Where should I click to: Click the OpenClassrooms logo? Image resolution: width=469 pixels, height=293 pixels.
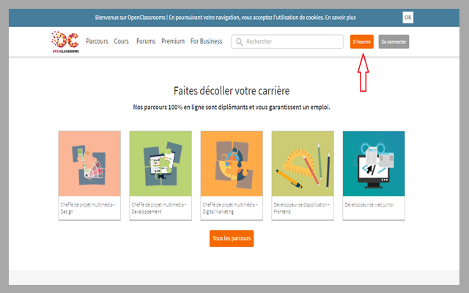click(64, 42)
